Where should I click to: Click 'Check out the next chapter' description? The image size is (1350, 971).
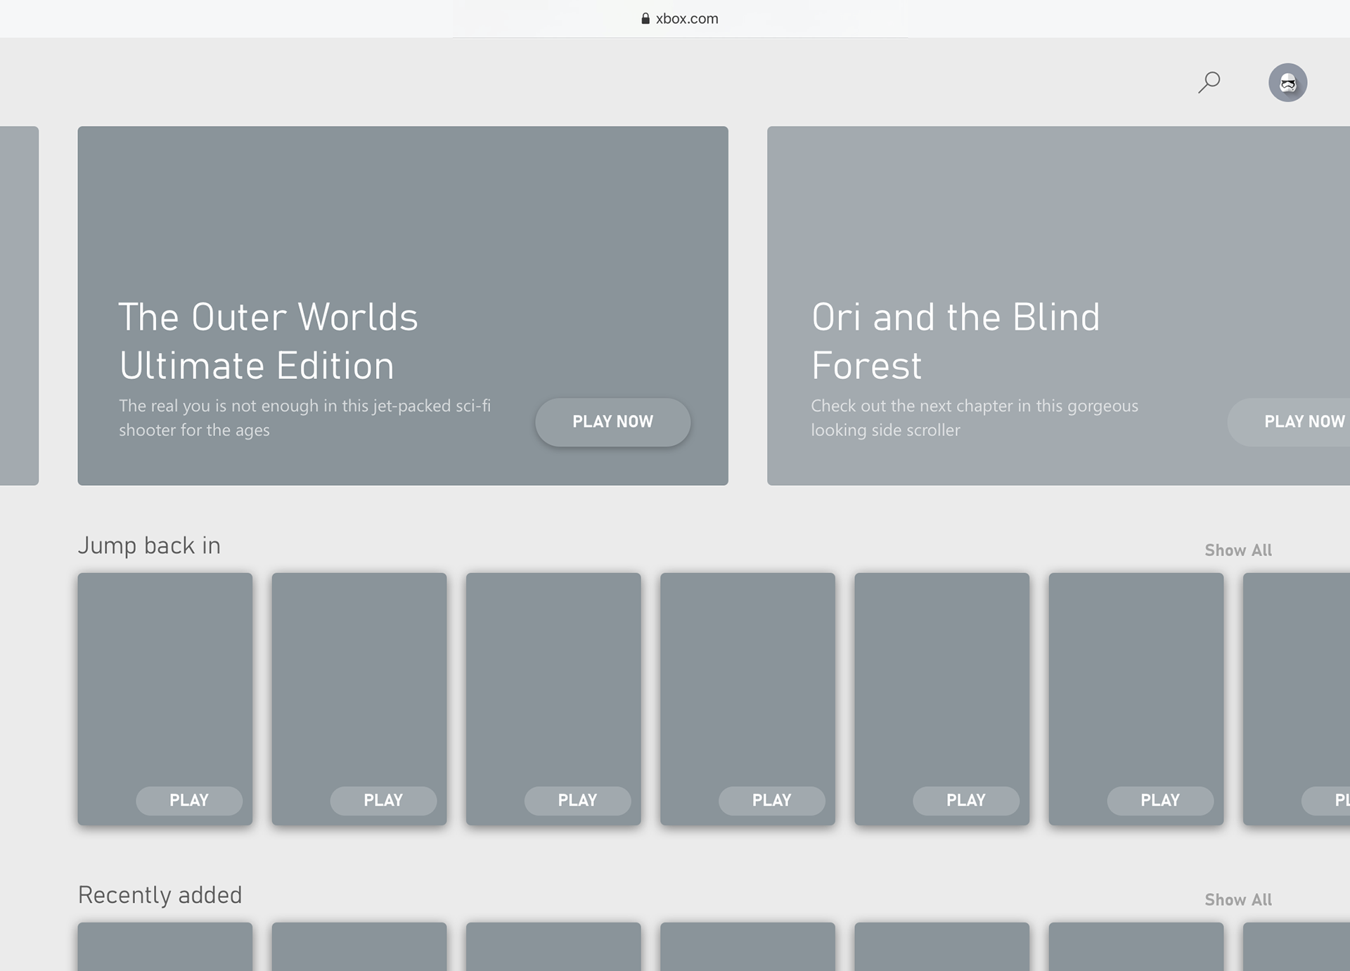(x=975, y=418)
